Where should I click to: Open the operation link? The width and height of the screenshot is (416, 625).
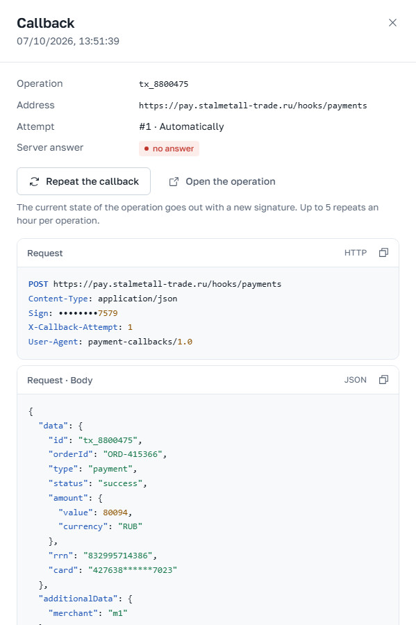222,181
